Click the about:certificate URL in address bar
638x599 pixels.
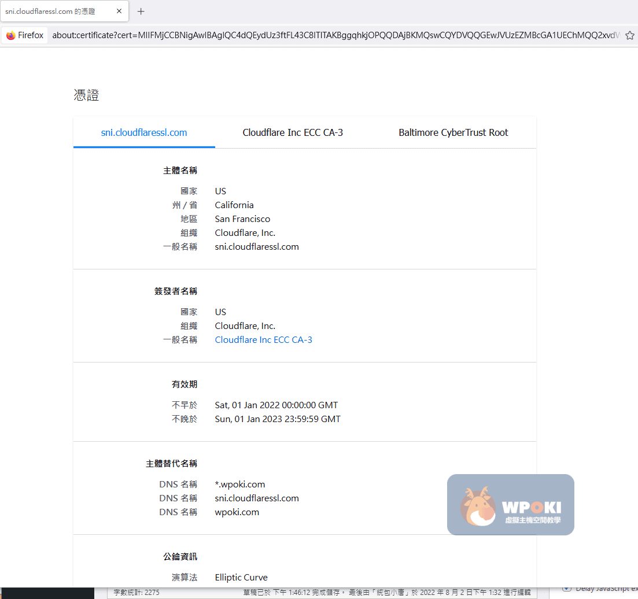335,35
